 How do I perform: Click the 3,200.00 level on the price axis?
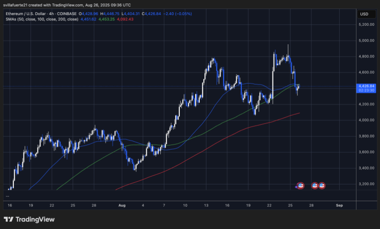[x=366, y=184]
